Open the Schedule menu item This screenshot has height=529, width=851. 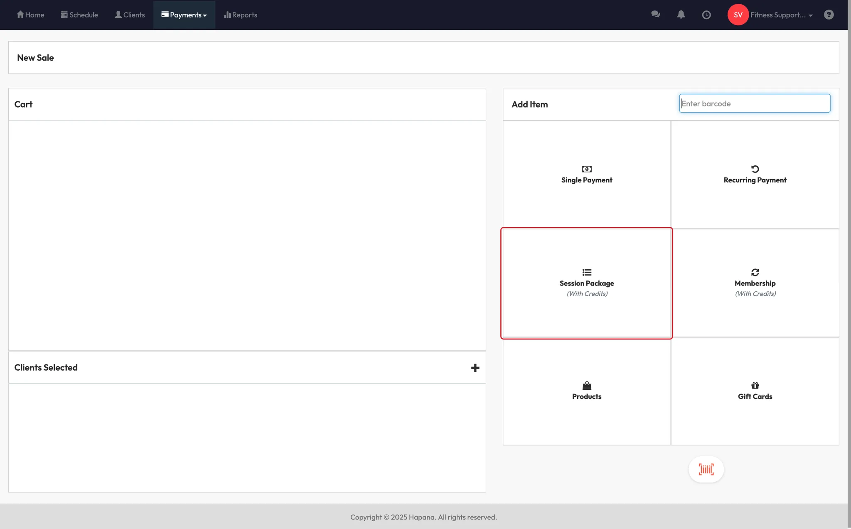click(79, 15)
